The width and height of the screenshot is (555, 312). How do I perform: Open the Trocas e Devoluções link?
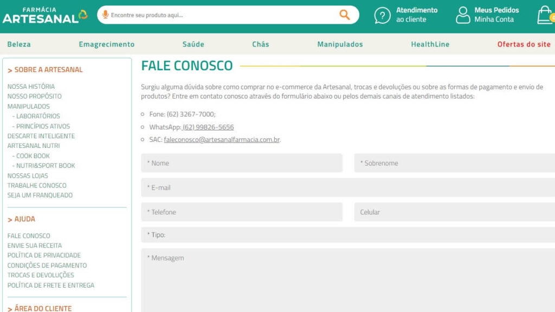click(41, 275)
